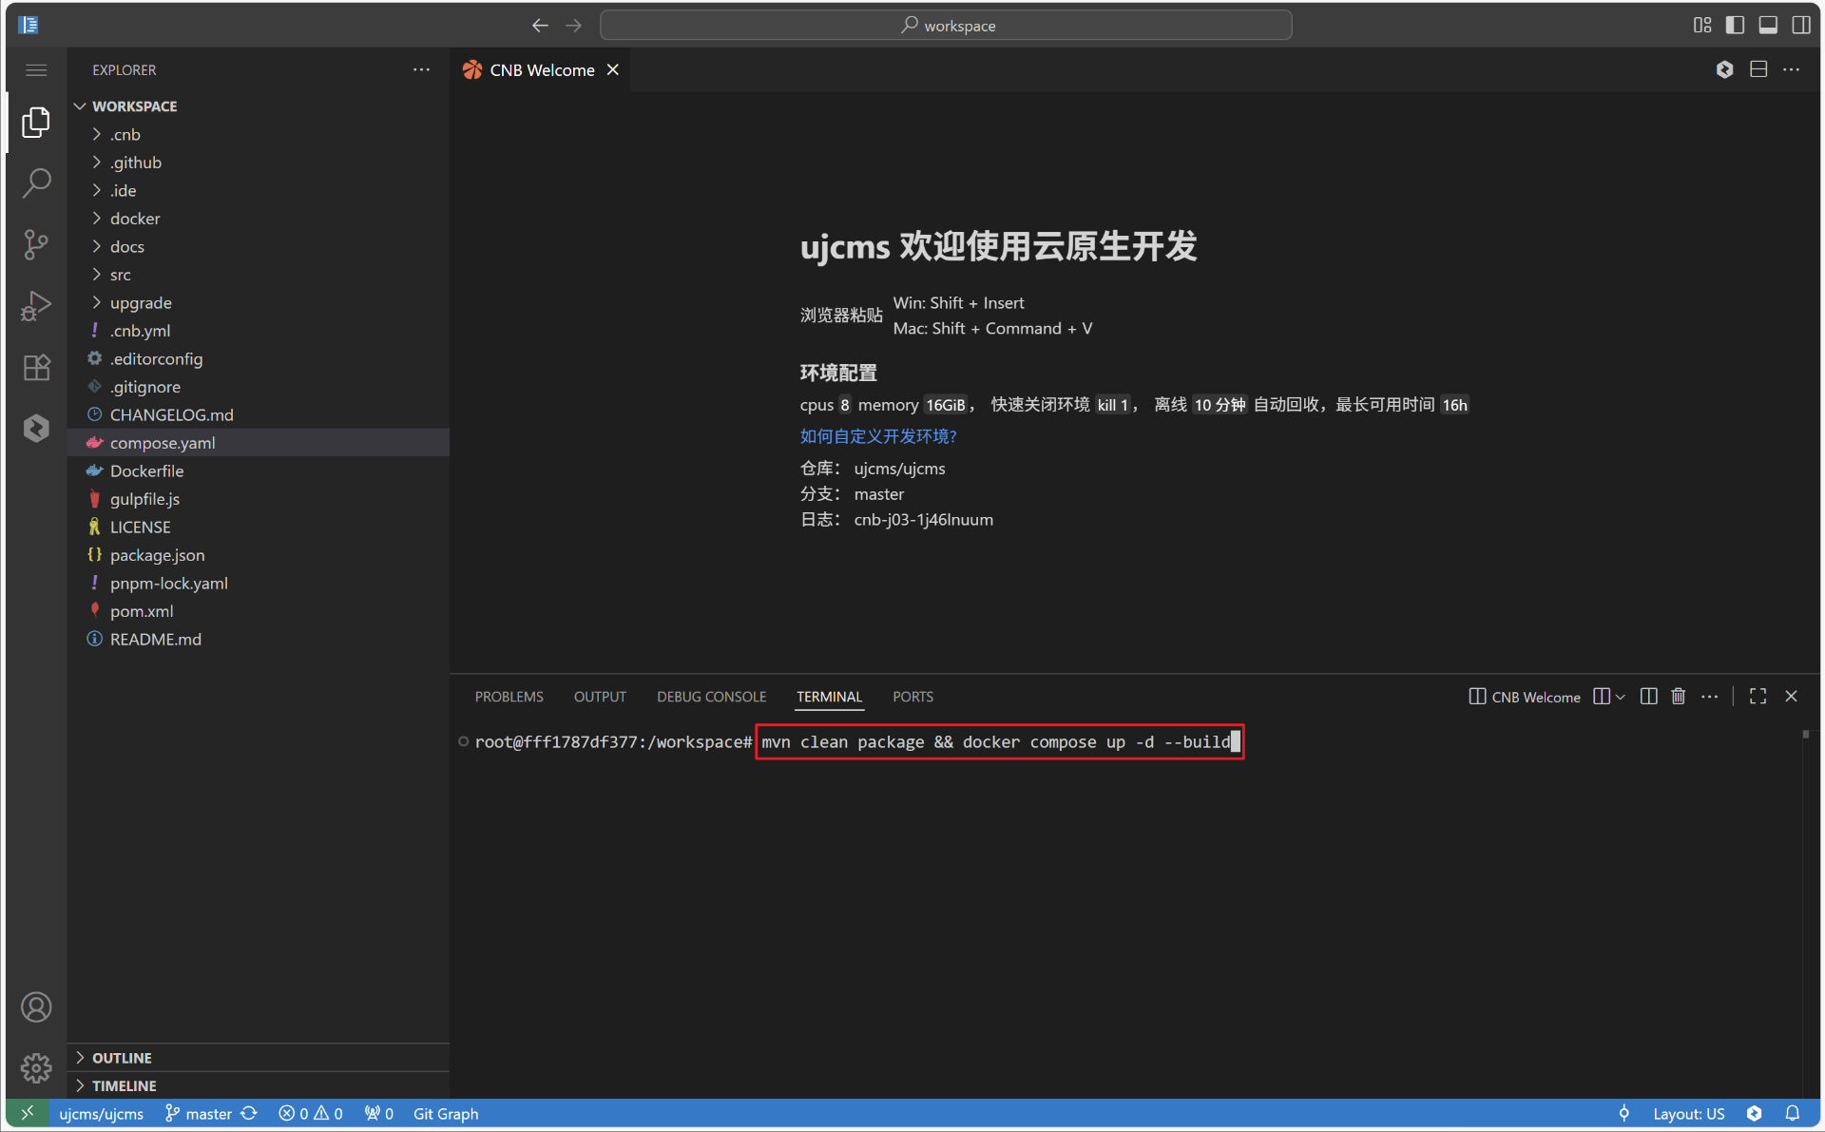Image resolution: width=1825 pixels, height=1132 pixels.
Task: Switch to the OUTPUT panel tab
Action: point(600,697)
